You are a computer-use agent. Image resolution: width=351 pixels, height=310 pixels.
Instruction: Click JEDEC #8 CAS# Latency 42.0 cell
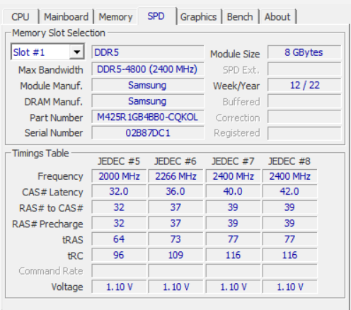289,191
